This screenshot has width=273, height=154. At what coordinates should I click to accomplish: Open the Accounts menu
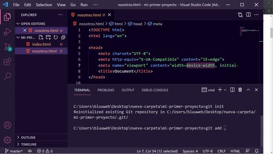[x=7, y=125]
